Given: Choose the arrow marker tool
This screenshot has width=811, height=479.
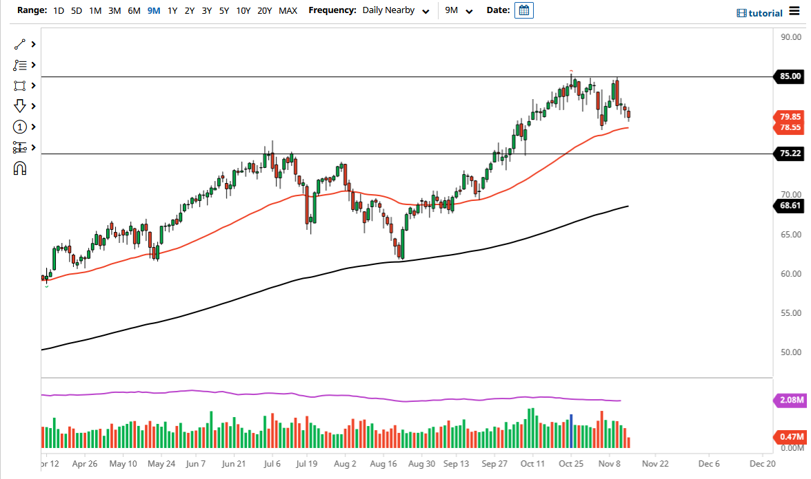Looking at the screenshot, I should click(20, 106).
